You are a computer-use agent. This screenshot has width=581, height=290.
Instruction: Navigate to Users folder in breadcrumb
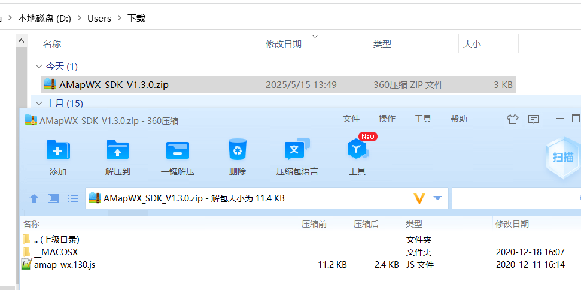coord(99,18)
